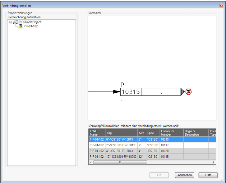Viewport: 226px width, 183px height.
Task: Click connector number cell 10315 in table
Action: click(x=172, y=139)
